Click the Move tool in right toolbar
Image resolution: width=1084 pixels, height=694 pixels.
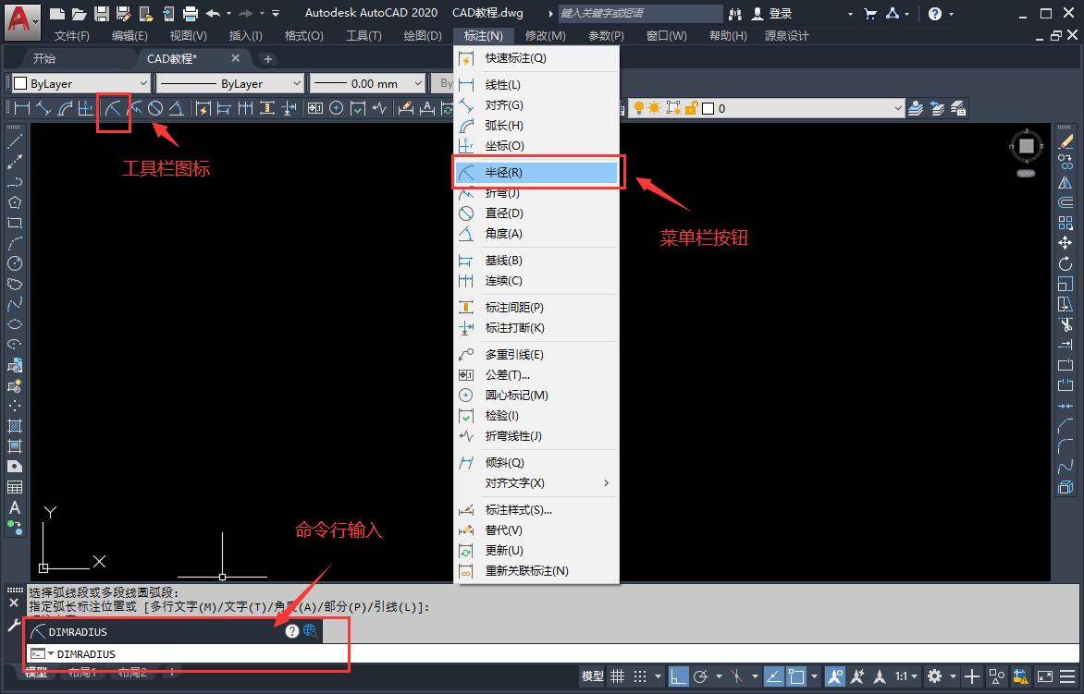coord(1066,243)
